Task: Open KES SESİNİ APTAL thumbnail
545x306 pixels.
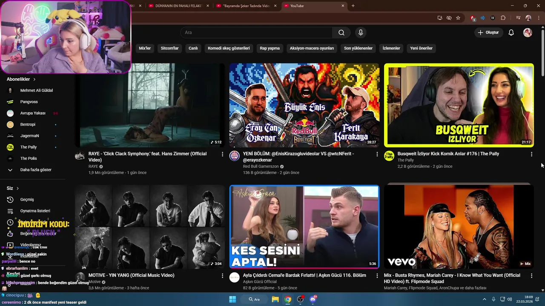Action: 304,227
